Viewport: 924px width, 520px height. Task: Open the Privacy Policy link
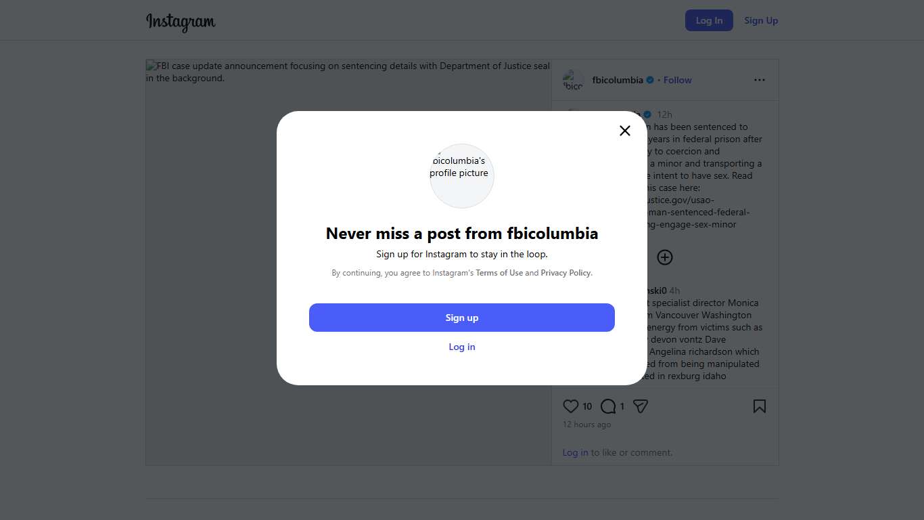[x=565, y=273]
